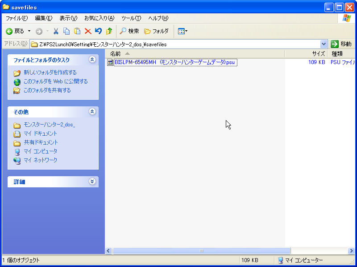Maximize the savefiles window

(x=339, y=8)
